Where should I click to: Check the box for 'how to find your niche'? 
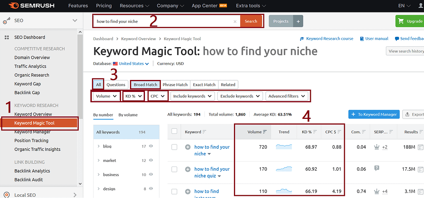tap(174, 147)
